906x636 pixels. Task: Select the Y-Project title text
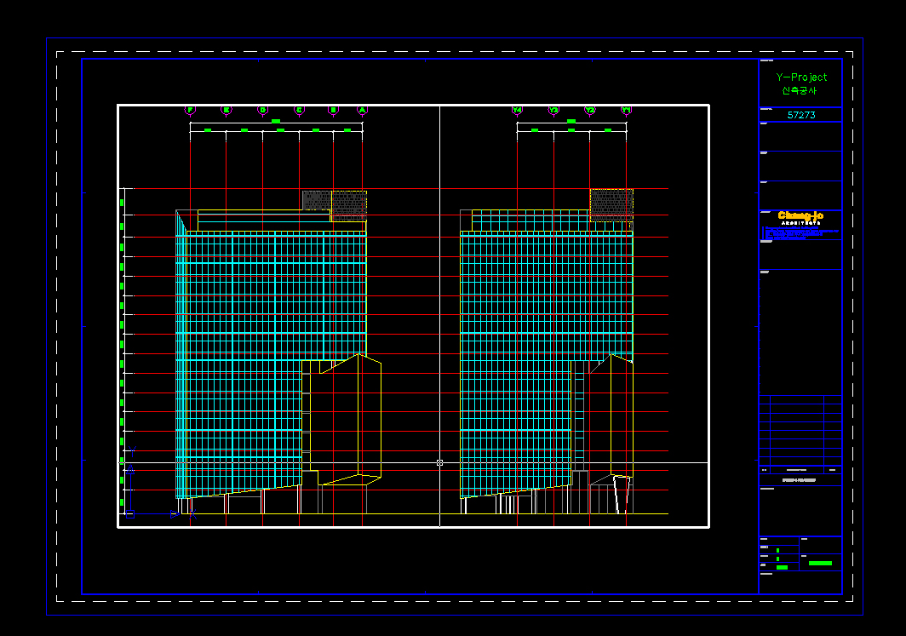click(x=800, y=77)
